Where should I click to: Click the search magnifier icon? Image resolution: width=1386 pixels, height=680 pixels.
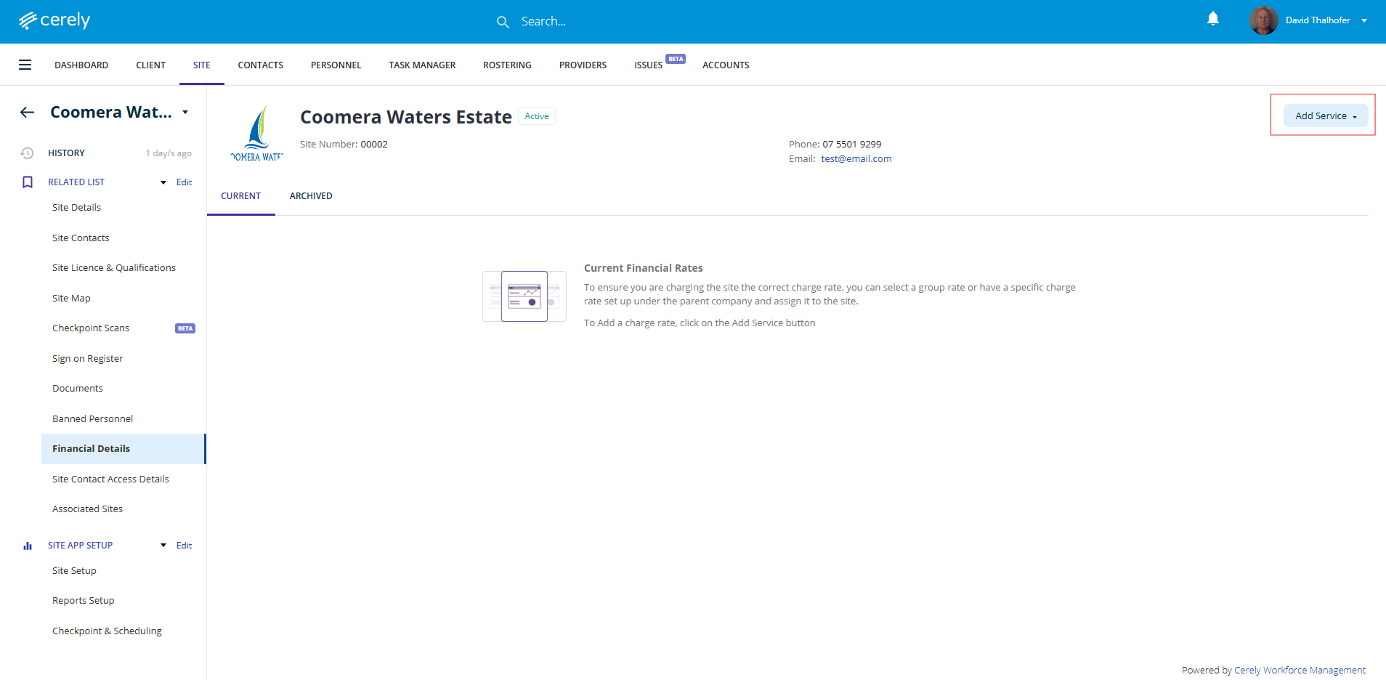(x=503, y=22)
